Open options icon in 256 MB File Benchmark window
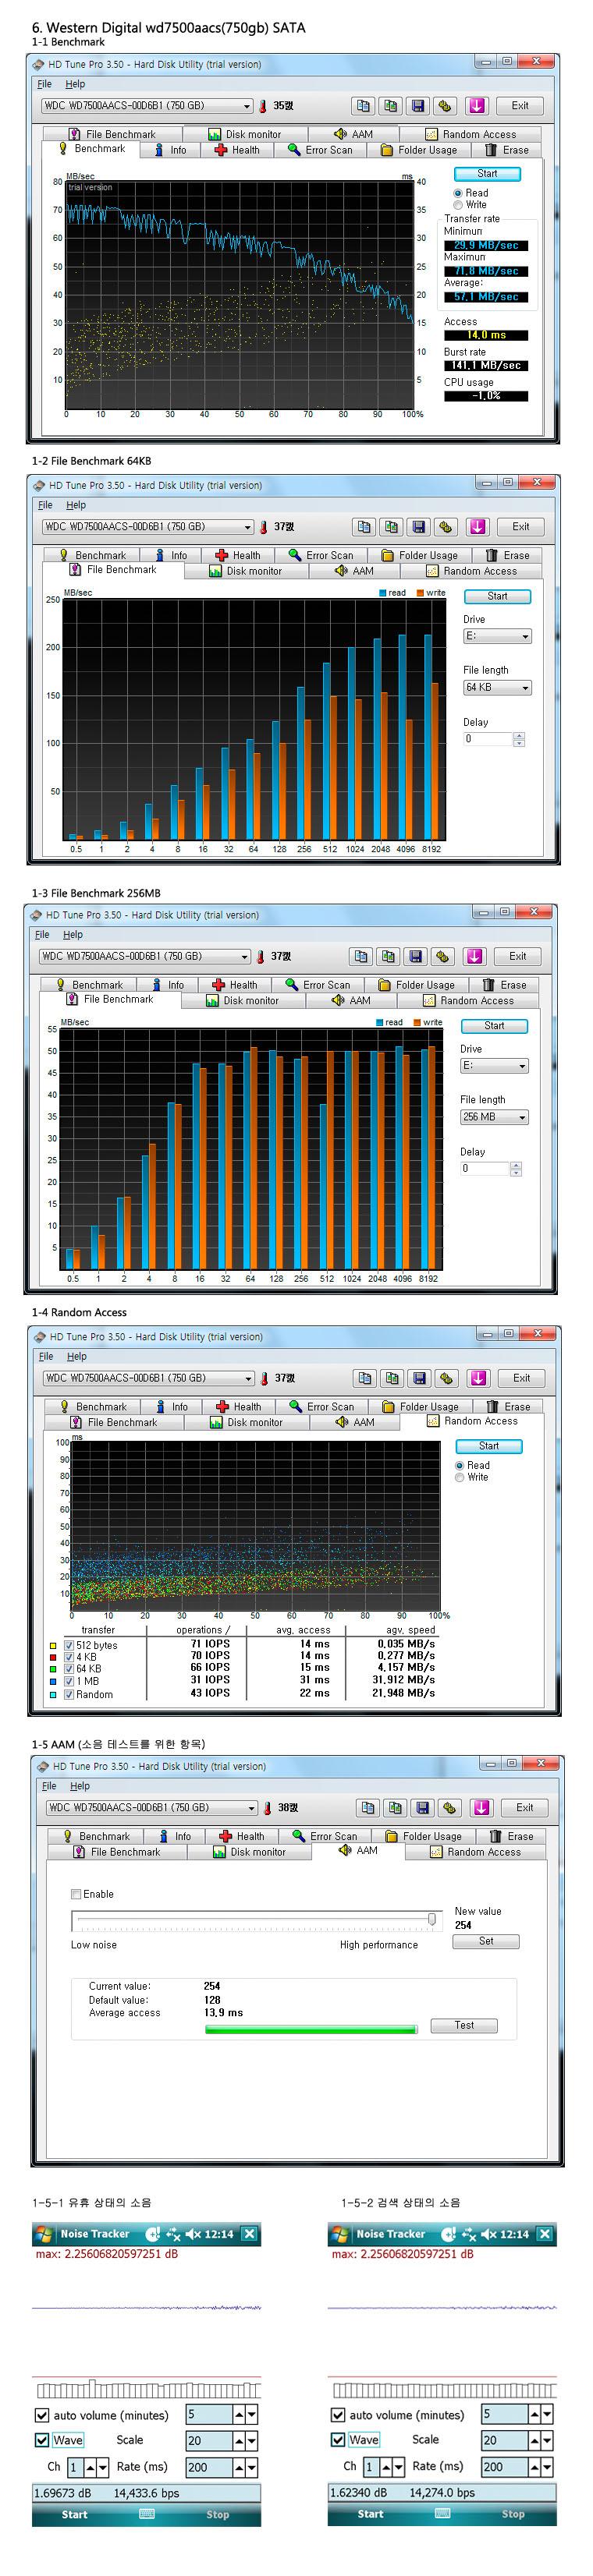593x2576 pixels. 443,956
